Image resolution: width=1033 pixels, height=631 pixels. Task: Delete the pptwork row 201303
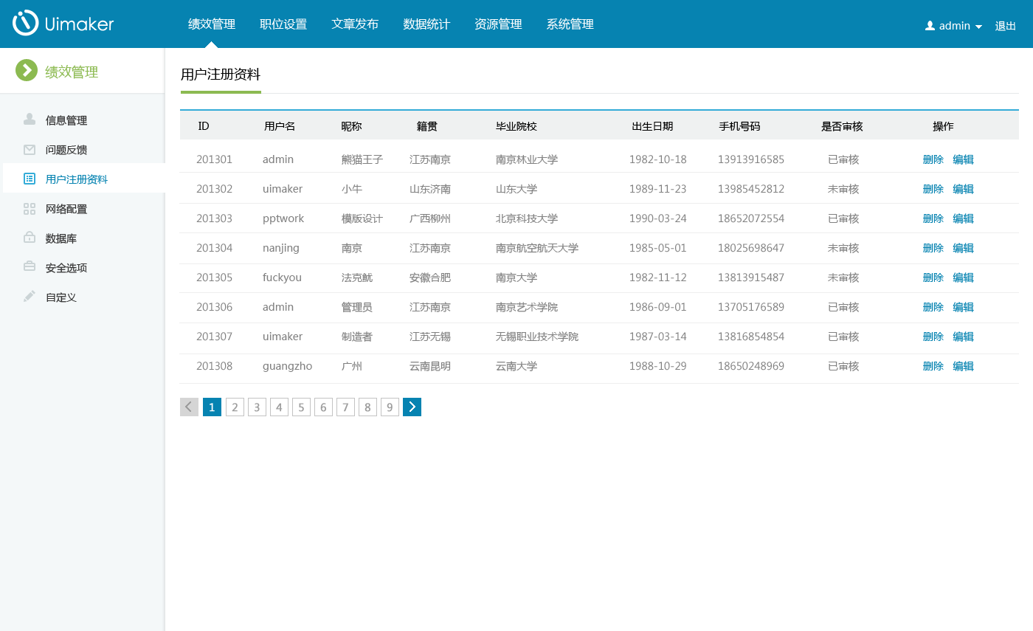[933, 218]
